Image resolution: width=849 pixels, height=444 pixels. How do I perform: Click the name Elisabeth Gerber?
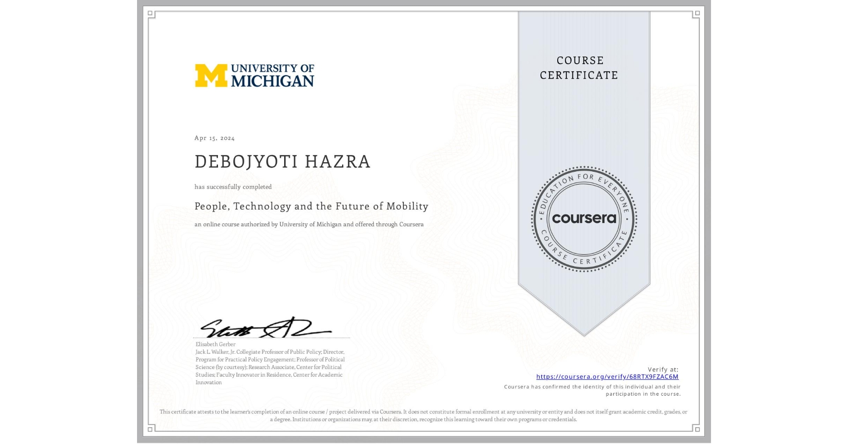(216, 344)
